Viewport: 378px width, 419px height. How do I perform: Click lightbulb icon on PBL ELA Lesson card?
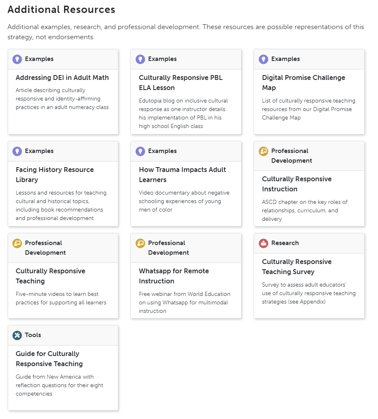140,59
